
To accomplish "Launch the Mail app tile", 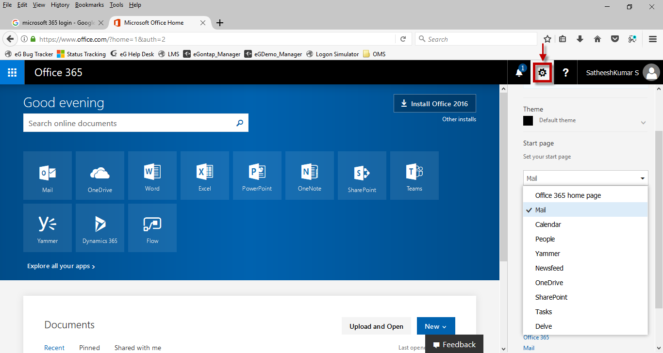I will pyautogui.click(x=48, y=176).
